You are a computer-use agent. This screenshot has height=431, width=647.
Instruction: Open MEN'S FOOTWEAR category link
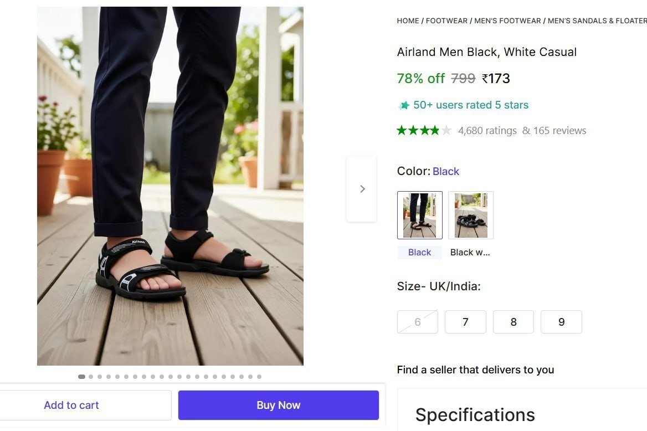(506, 20)
